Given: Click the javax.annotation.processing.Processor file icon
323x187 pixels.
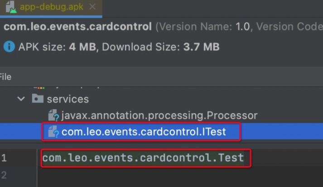Looking at the screenshot, I should click(x=53, y=115).
